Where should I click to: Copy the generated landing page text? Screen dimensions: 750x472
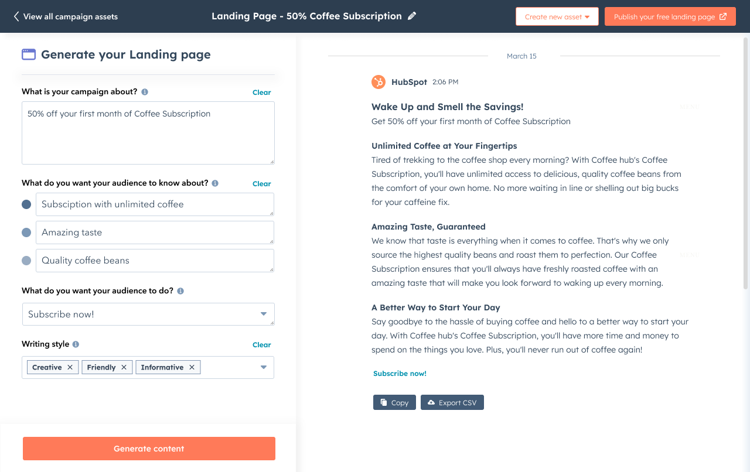click(394, 402)
